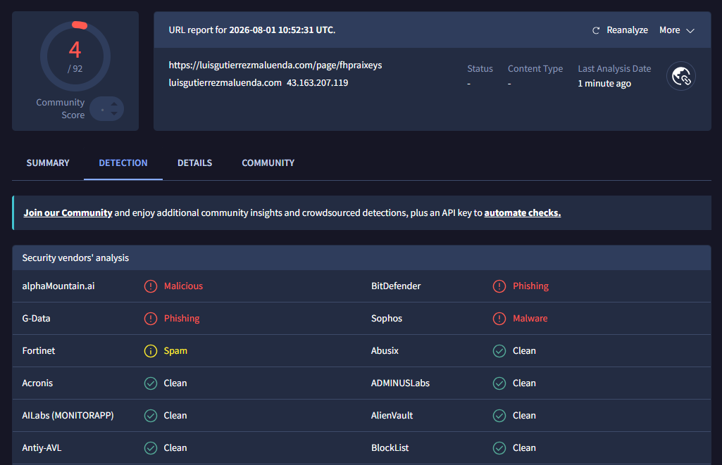Click the Fortinet Spam info icon
The height and width of the screenshot is (465, 722).
[x=151, y=351]
